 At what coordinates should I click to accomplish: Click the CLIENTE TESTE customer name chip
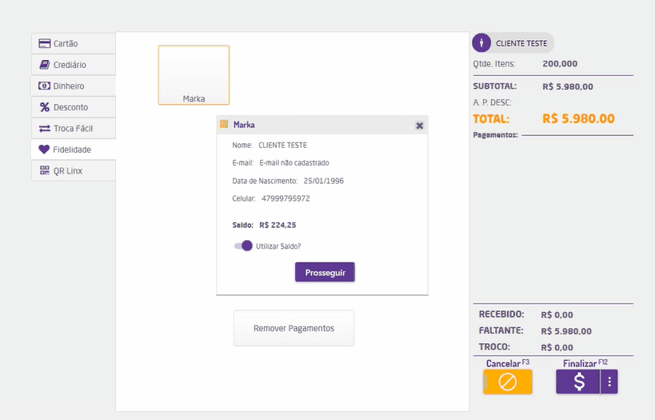521,43
